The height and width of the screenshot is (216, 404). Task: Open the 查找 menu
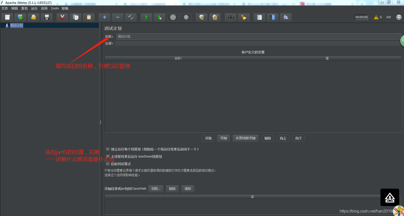tap(24, 8)
